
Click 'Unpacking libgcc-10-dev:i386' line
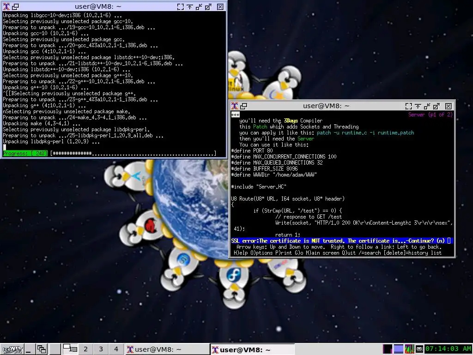62,15
